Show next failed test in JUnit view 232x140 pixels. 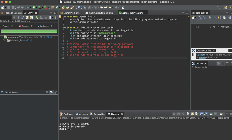click(14, 17)
